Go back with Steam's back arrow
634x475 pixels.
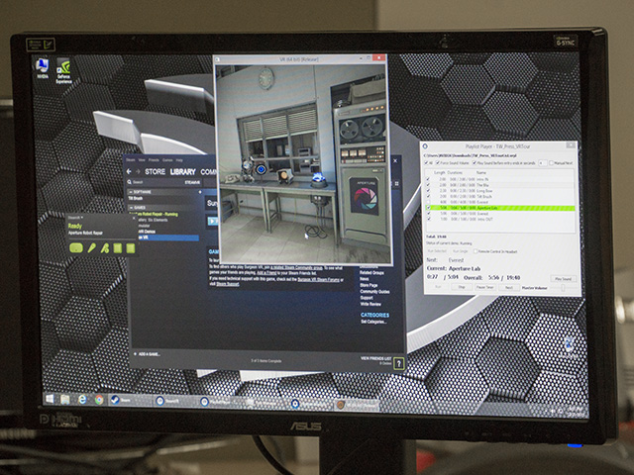129,171
